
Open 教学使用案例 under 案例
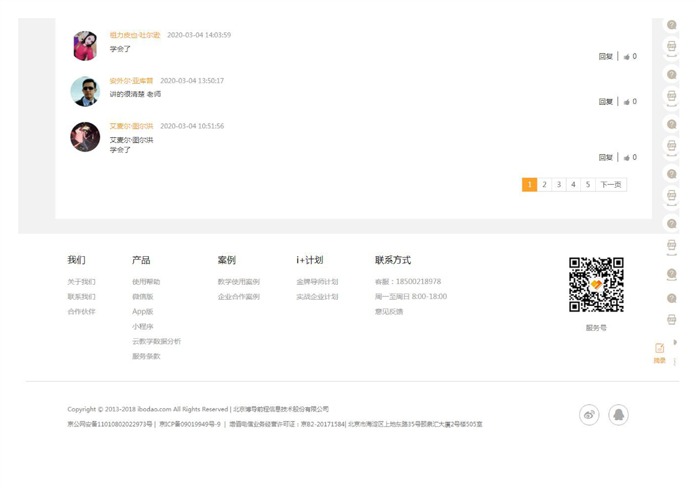point(239,282)
